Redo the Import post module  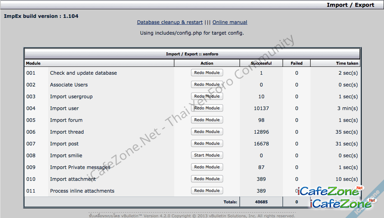tap(207, 143)
